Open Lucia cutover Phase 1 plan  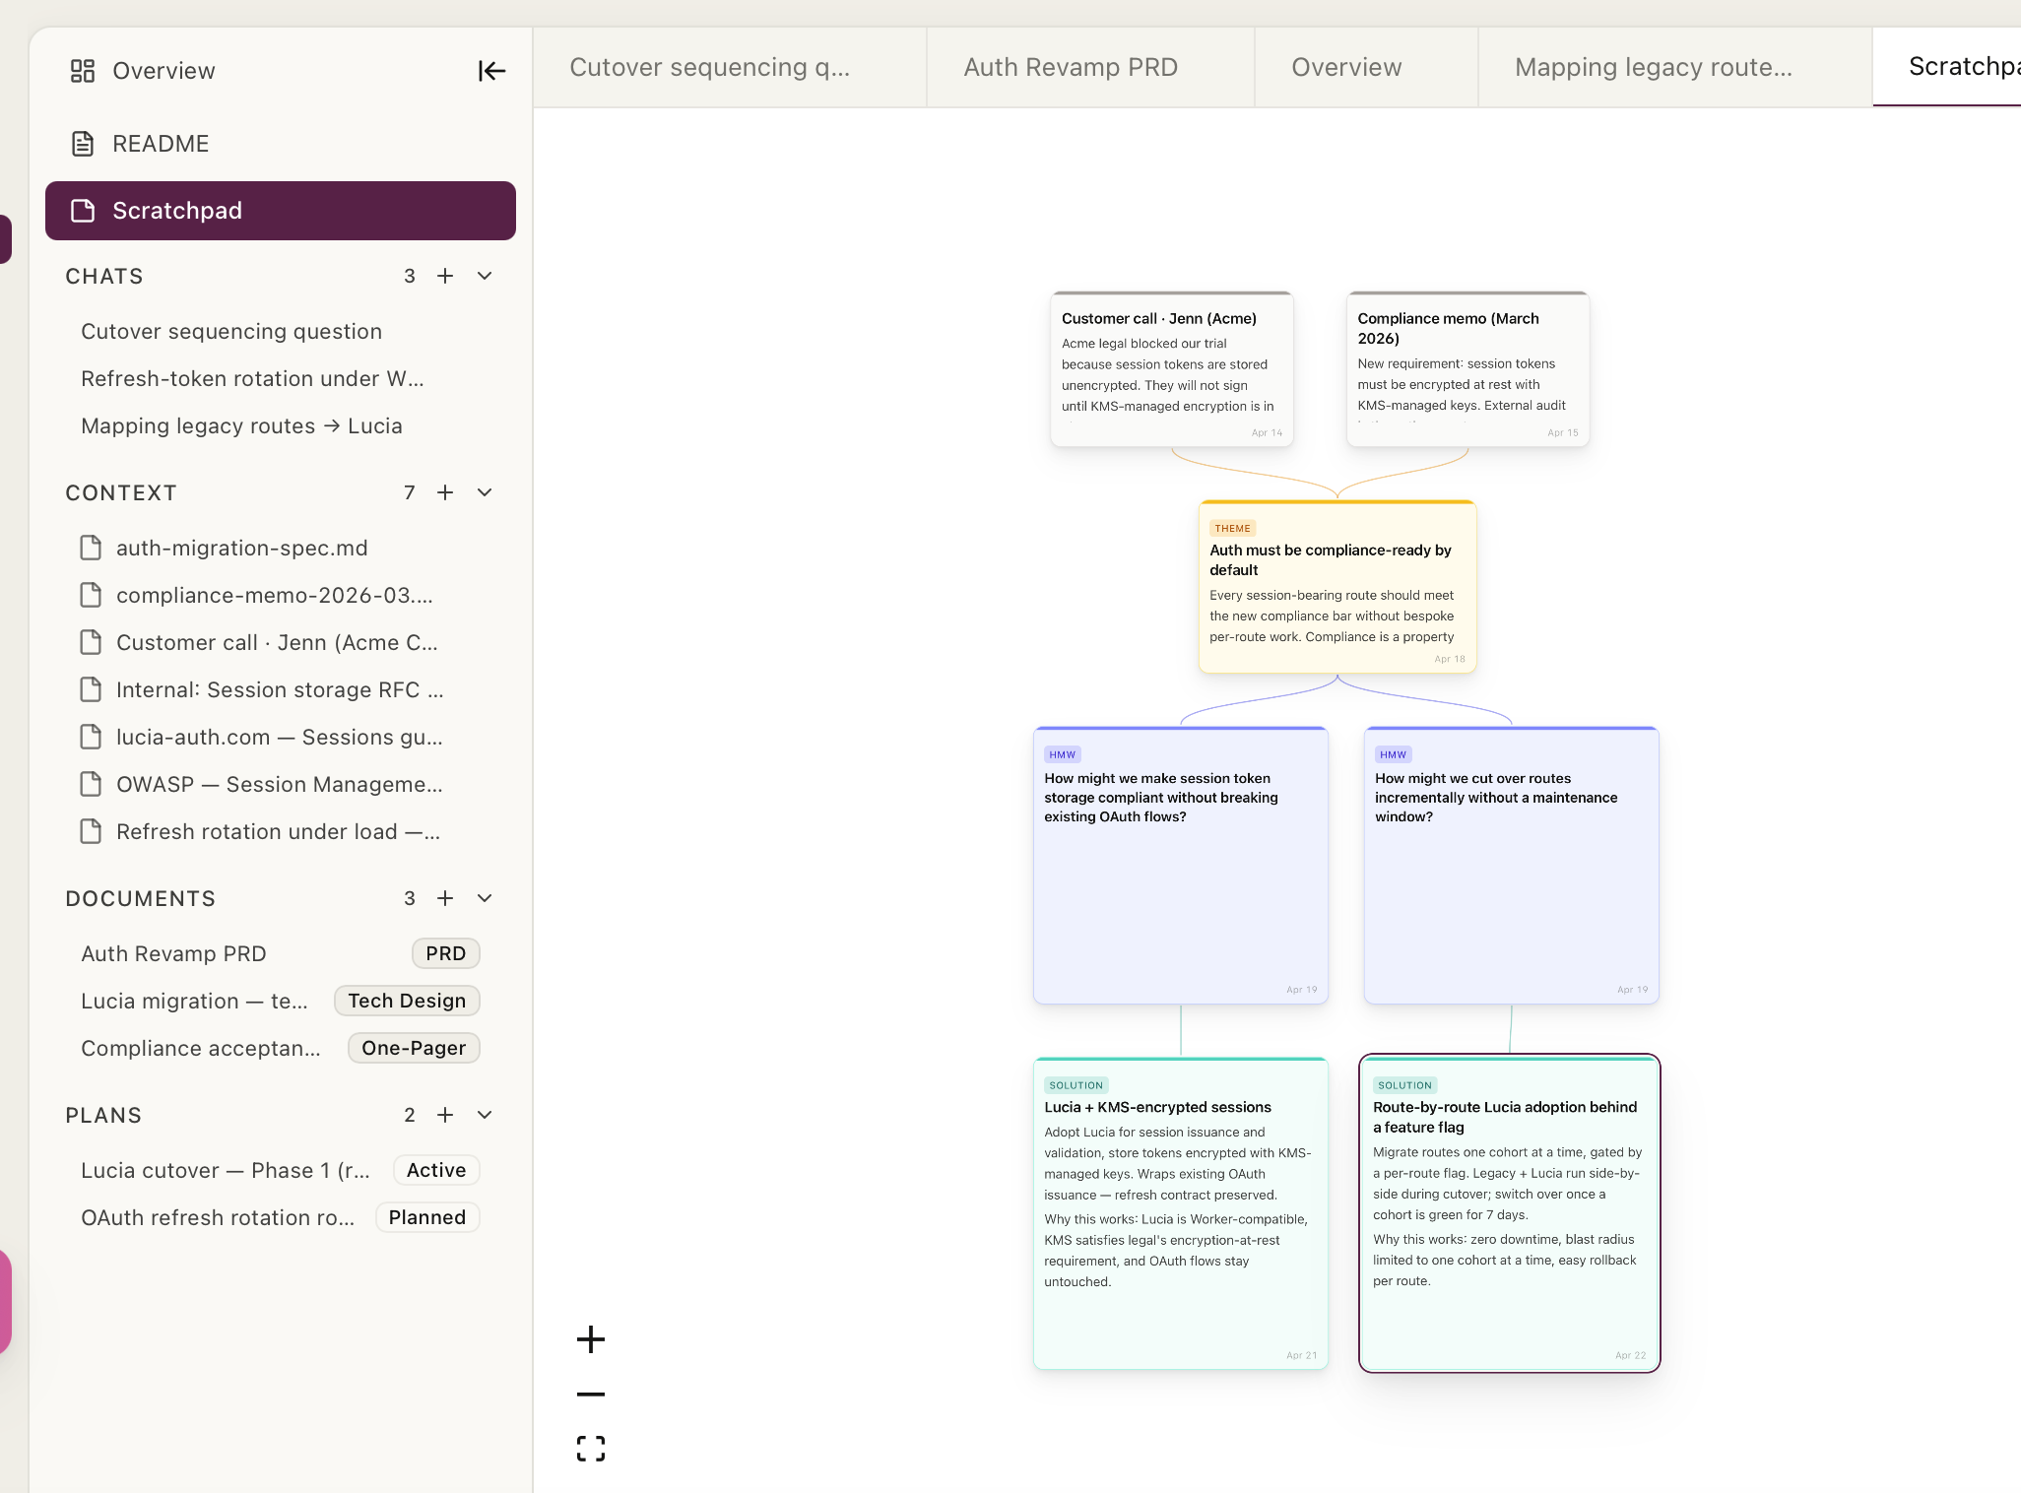(225, 1170)
